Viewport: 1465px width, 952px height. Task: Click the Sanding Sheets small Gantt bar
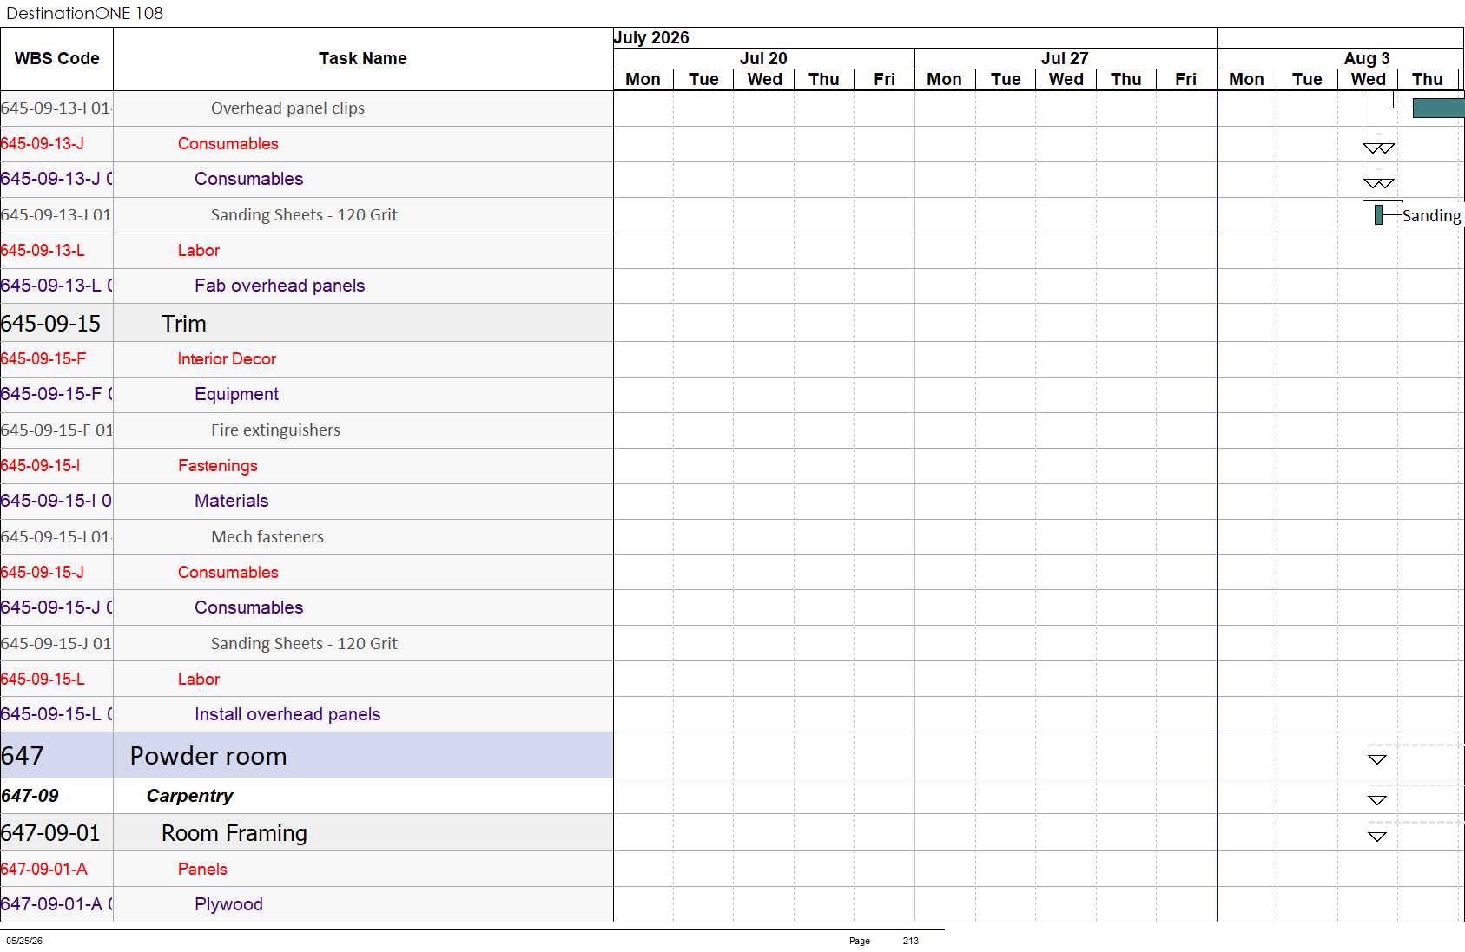coord(1378,214)
